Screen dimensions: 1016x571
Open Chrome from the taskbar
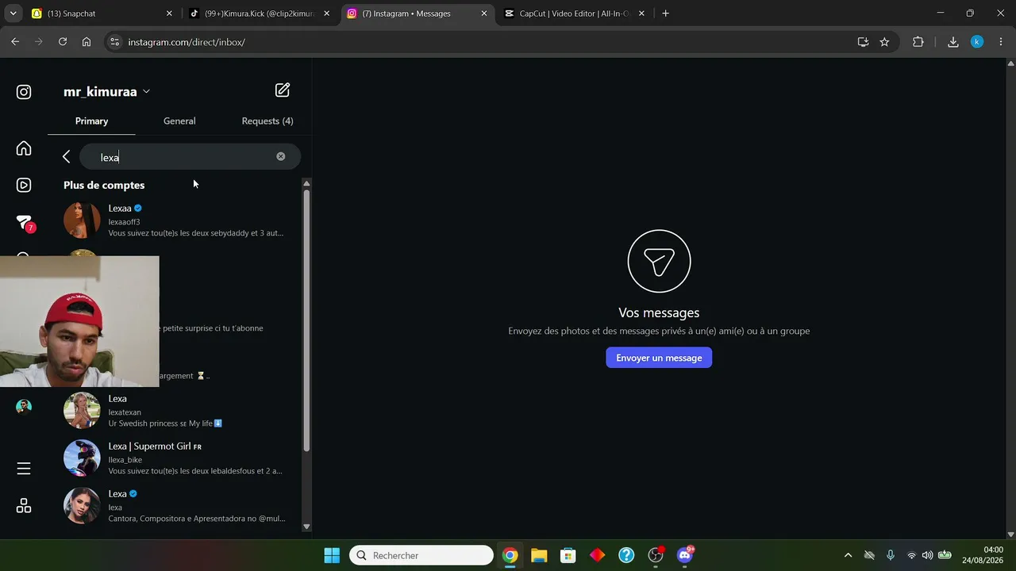[x=510, y=555]
